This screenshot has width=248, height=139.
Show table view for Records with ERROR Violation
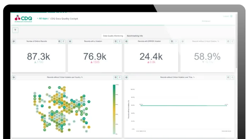pos(172,41)
